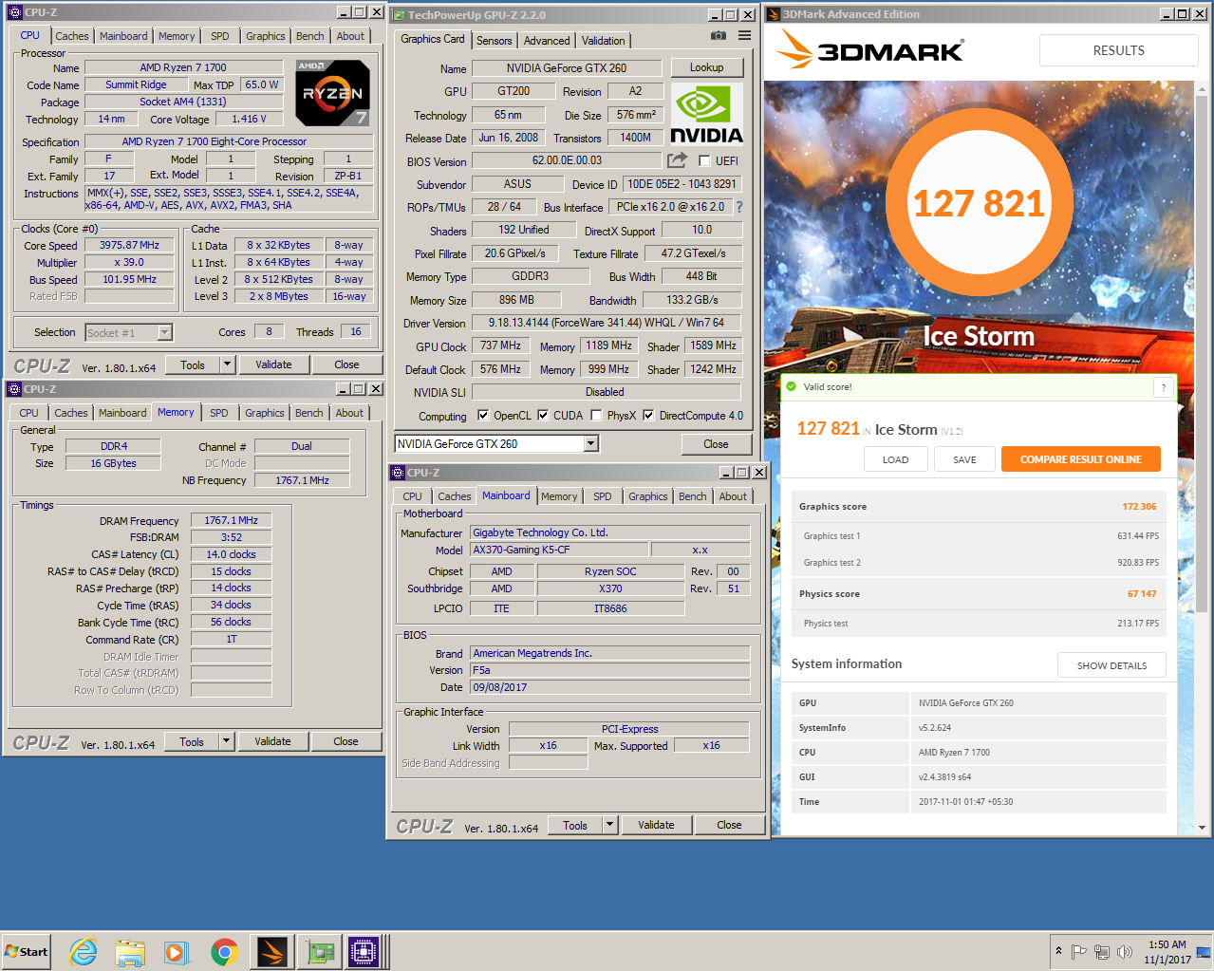Open the Sensors tab in GPU-Z
1214x971 pixels.
pyautogui.click(x=495, y=41)
